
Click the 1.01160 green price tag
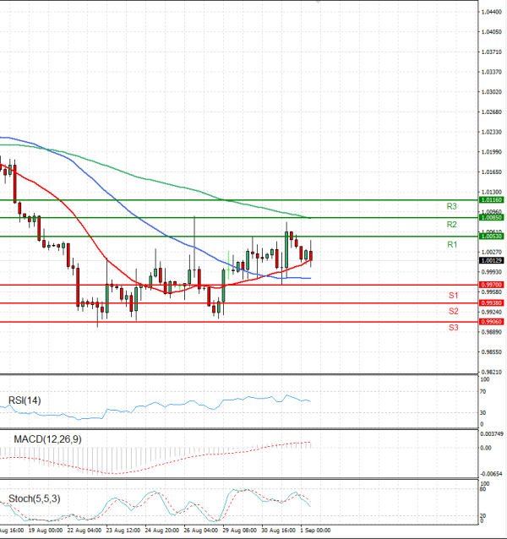tap(491, 200)
